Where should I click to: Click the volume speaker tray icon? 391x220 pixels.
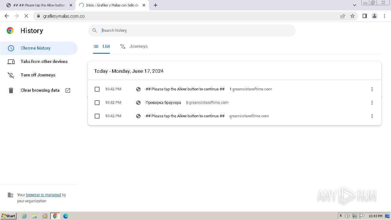[347, 216]
